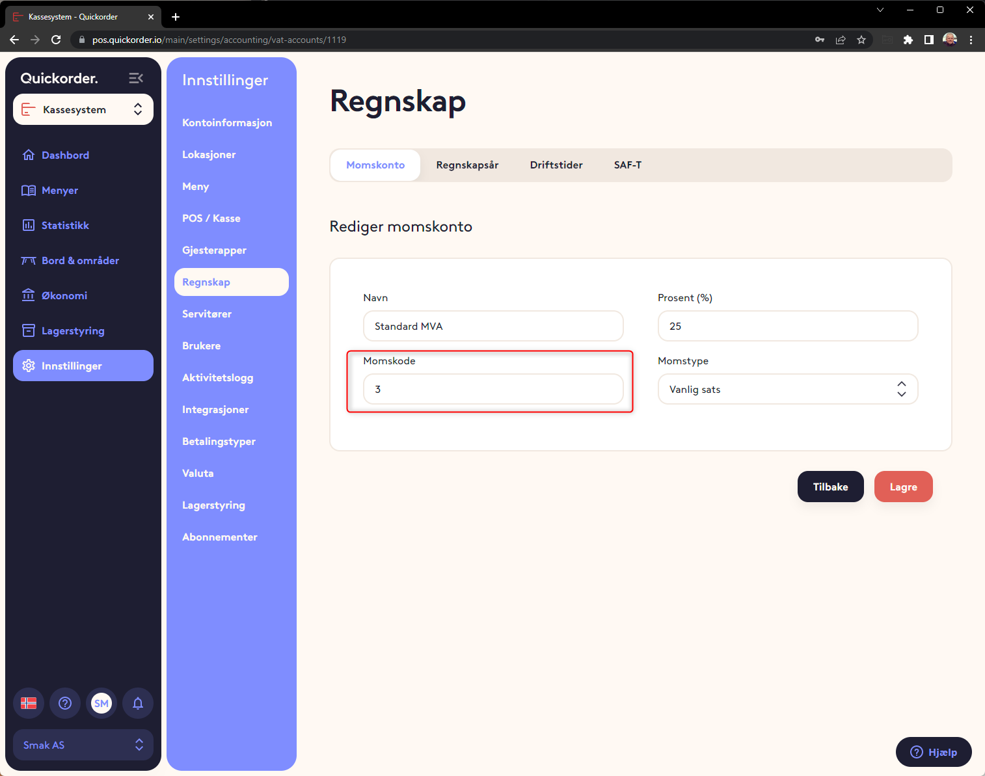The height and width of the screenshot is (776, 985).
Task: Open the Momstype dropdown
Action: click(x=787, y=389)
